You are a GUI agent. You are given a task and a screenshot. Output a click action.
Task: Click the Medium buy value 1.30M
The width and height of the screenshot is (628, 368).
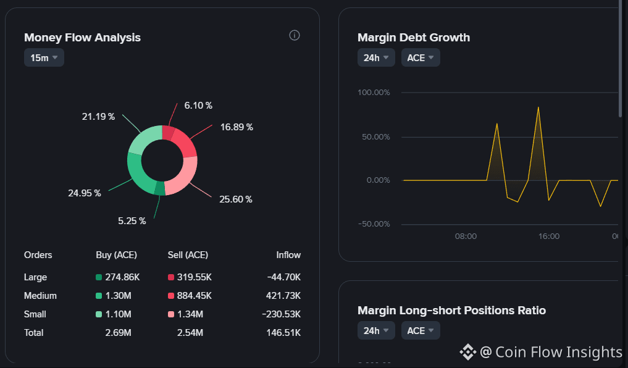coord(118,296)
